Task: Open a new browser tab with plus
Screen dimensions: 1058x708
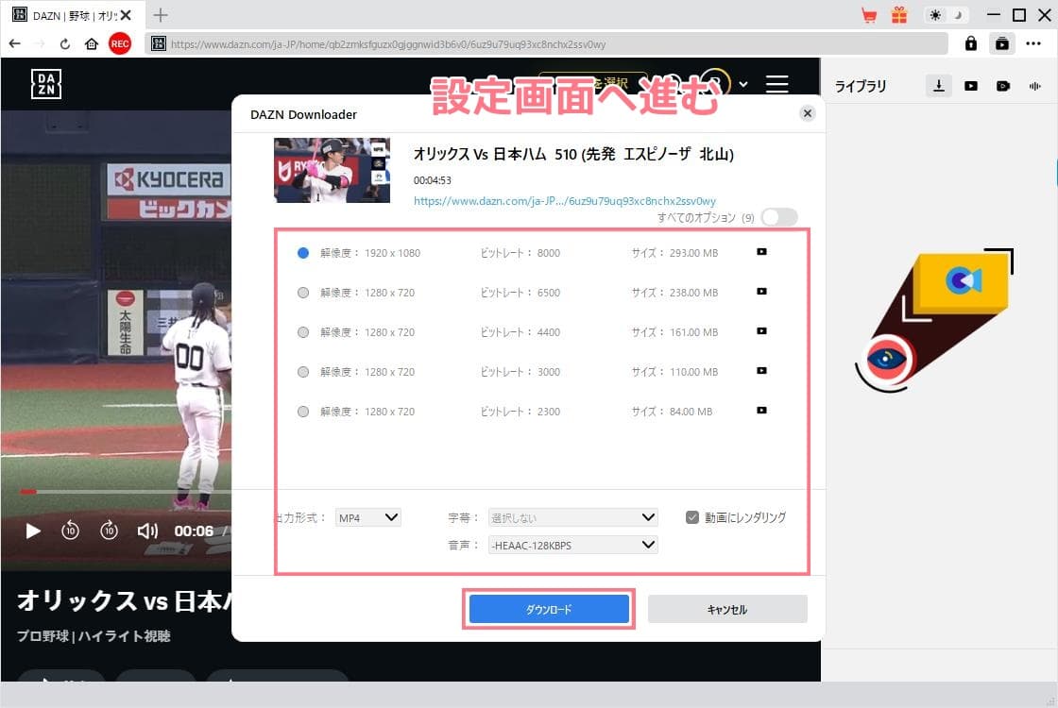Action: [161, 15]
